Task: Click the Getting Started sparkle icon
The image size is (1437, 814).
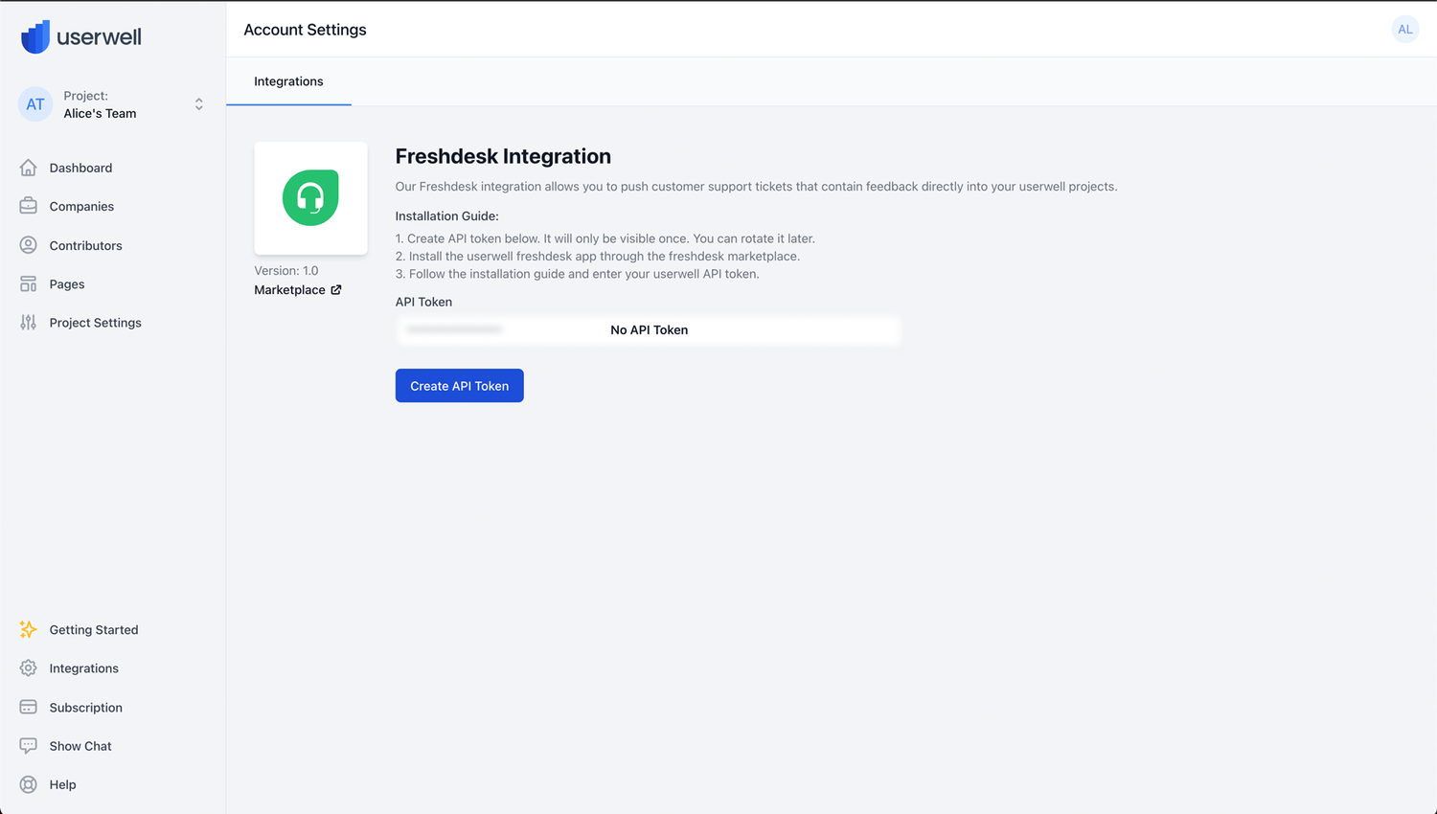Action: click(x=27, y=629)
